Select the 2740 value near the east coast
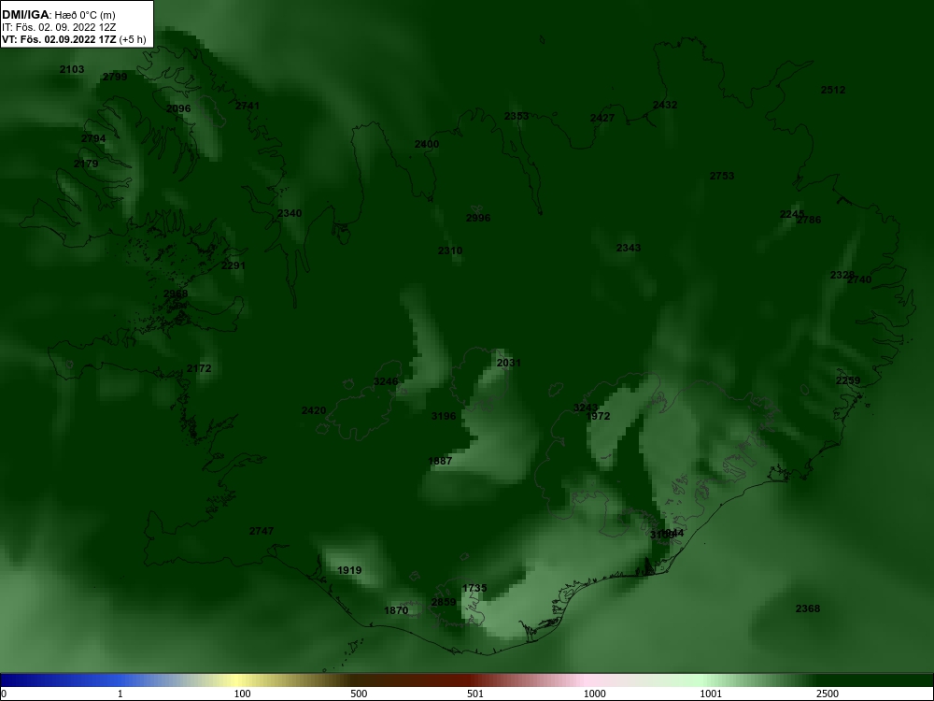This screenshot has width=934, height=701. (859, 279)
